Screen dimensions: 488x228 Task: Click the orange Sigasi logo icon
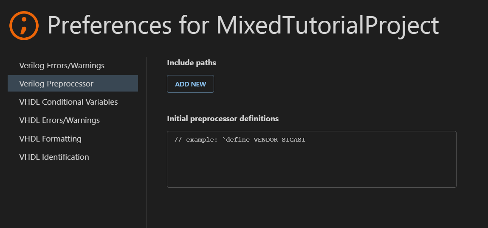[x=24, y=25]
